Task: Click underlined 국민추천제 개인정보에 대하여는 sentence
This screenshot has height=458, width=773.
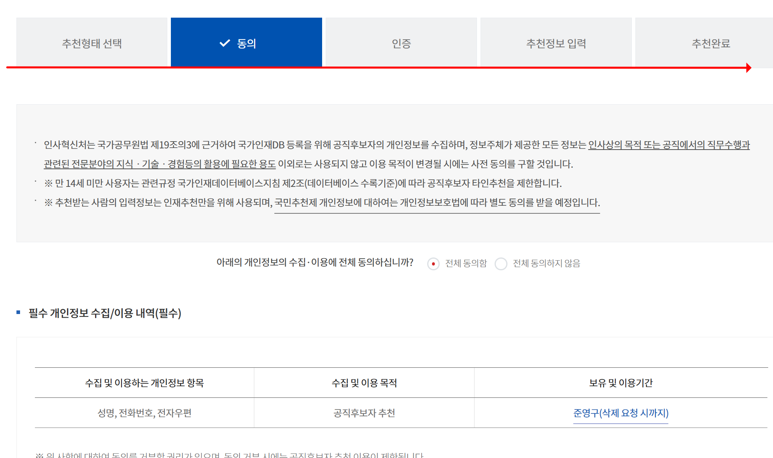Action: coord(437,203)
